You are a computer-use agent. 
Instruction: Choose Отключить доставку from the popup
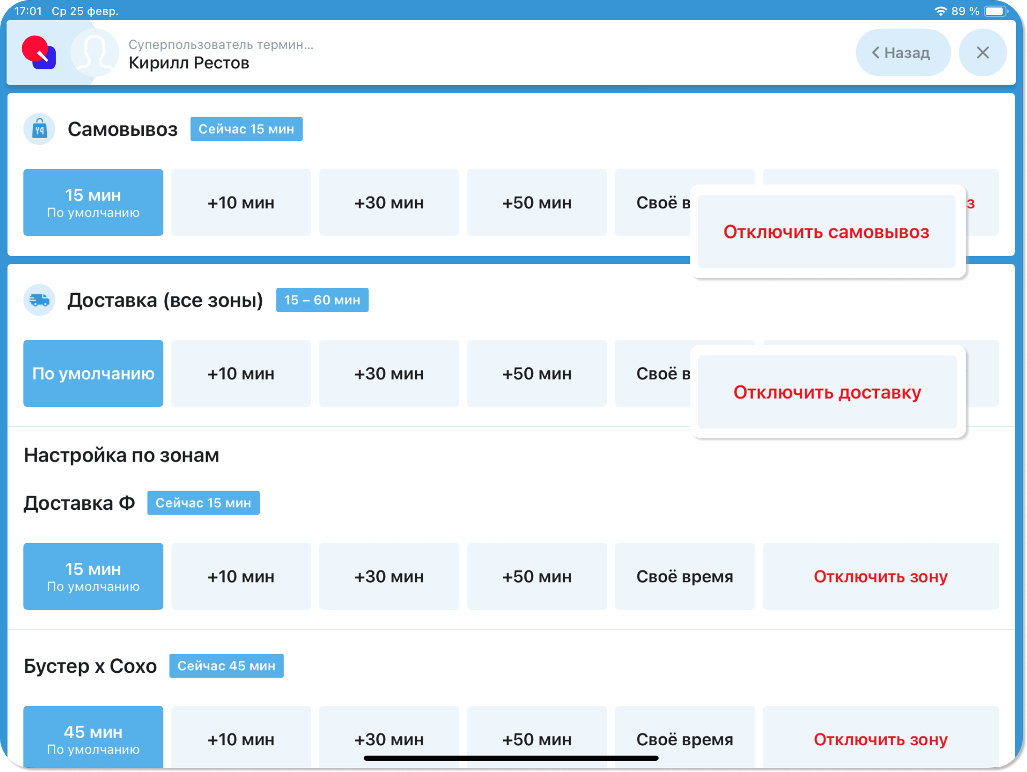point(827,392)
